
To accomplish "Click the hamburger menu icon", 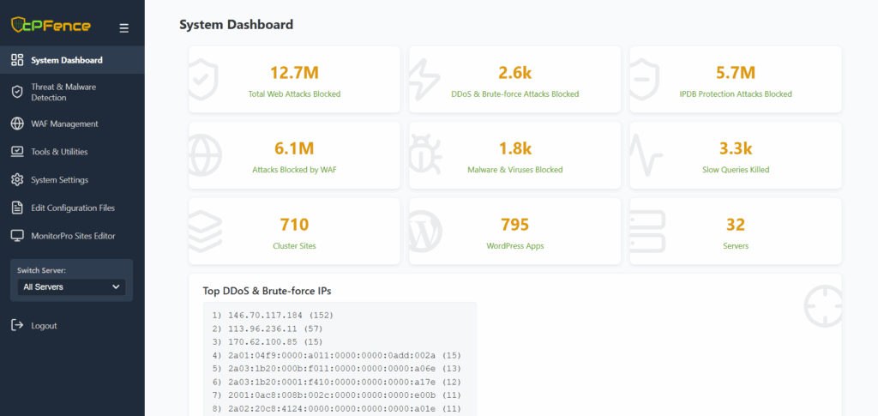I will point(124,28).
